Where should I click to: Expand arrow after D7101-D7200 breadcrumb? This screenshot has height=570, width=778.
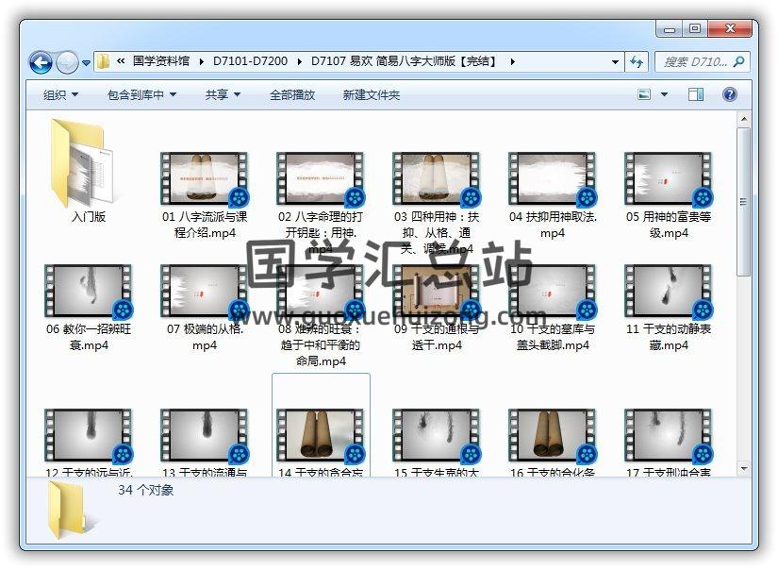click(x=300, y=61)
